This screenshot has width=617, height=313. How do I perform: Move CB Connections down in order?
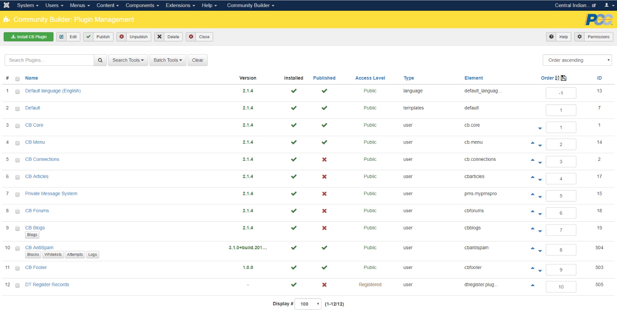[x=540, y=162]
